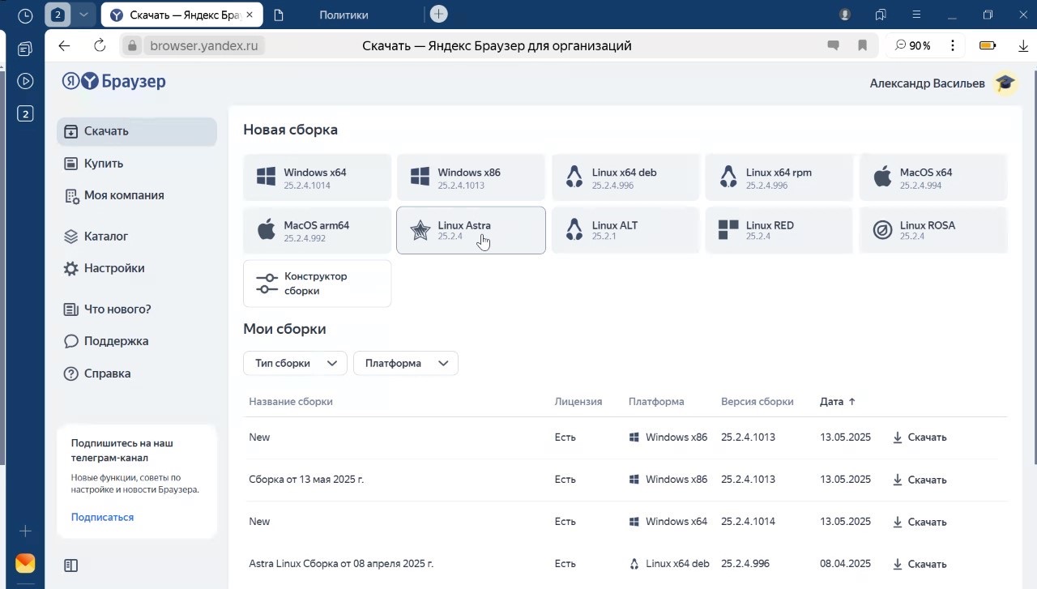Click the 90% zoom indicator
The height and width of the screenshot is (589, 1037).
pyautogui.click(x=913, y=45)
